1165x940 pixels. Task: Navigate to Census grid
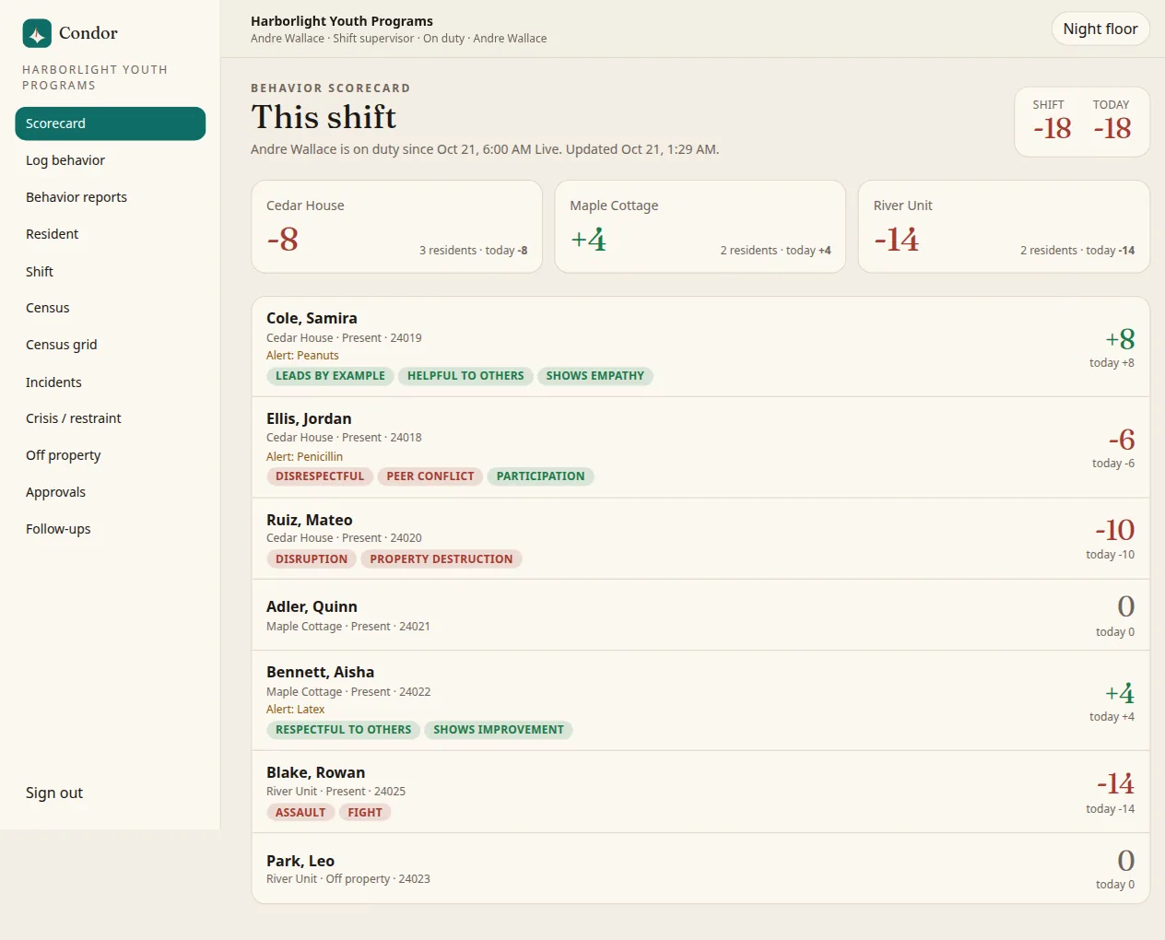[111, 345]
